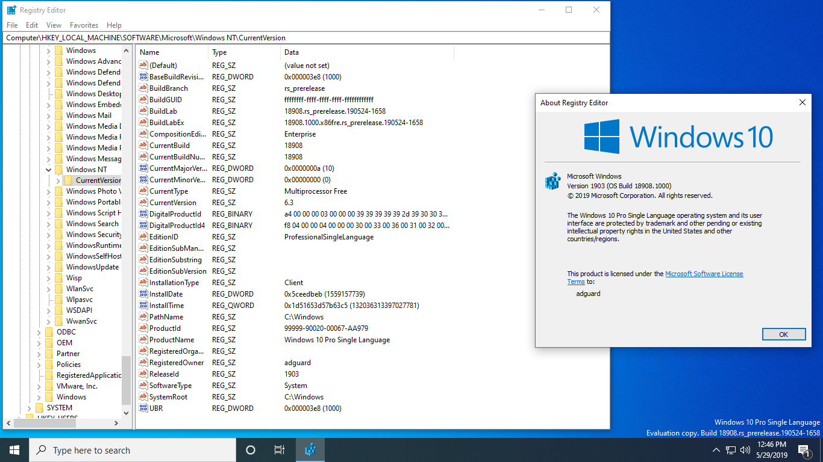This screenshot has height=462, width=823.
Task: Select the BuildLabEx value name
Action: (x=167, y=122)
